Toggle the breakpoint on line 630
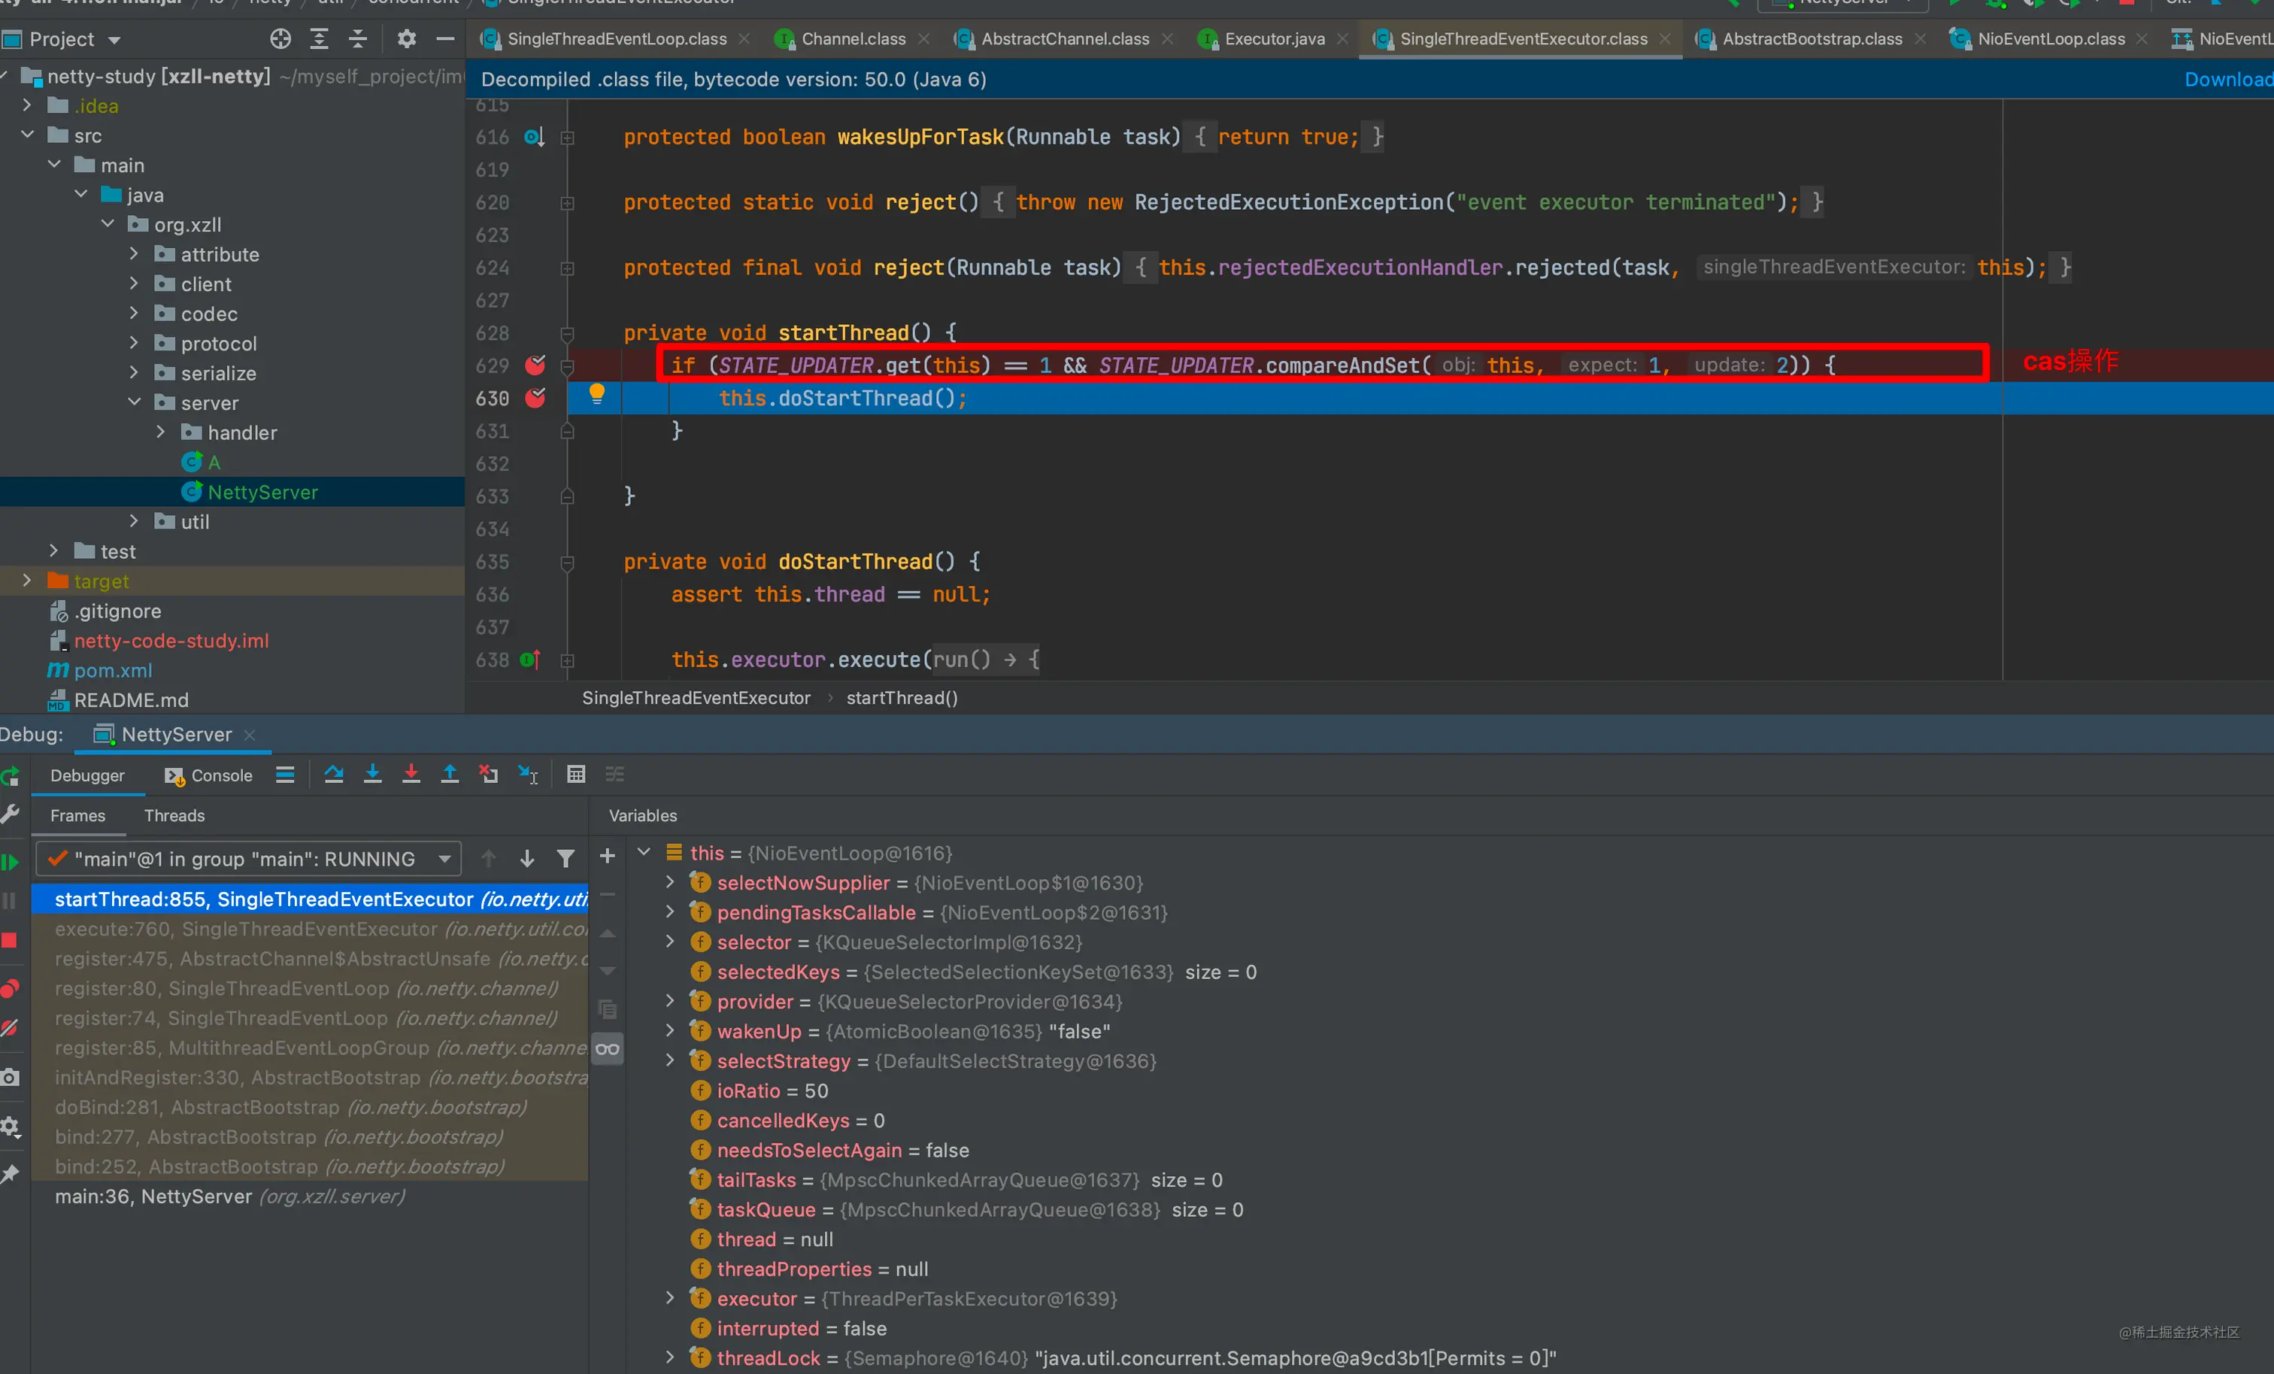The image size is (2274, 1374). [535, 398]
